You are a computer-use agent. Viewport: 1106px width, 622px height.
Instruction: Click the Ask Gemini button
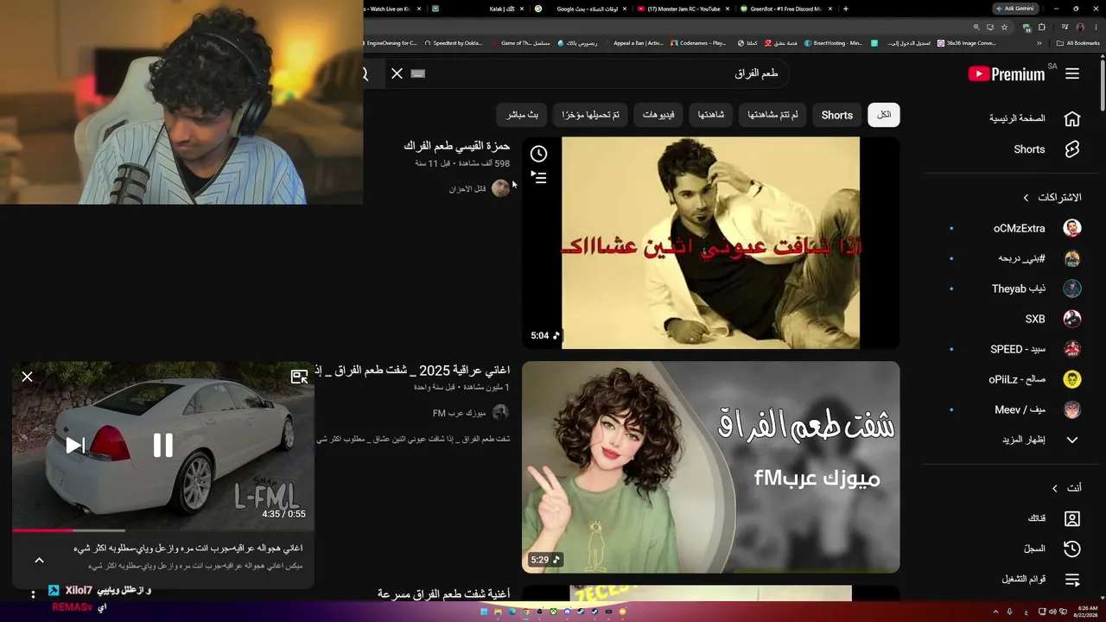[1016, 9]
